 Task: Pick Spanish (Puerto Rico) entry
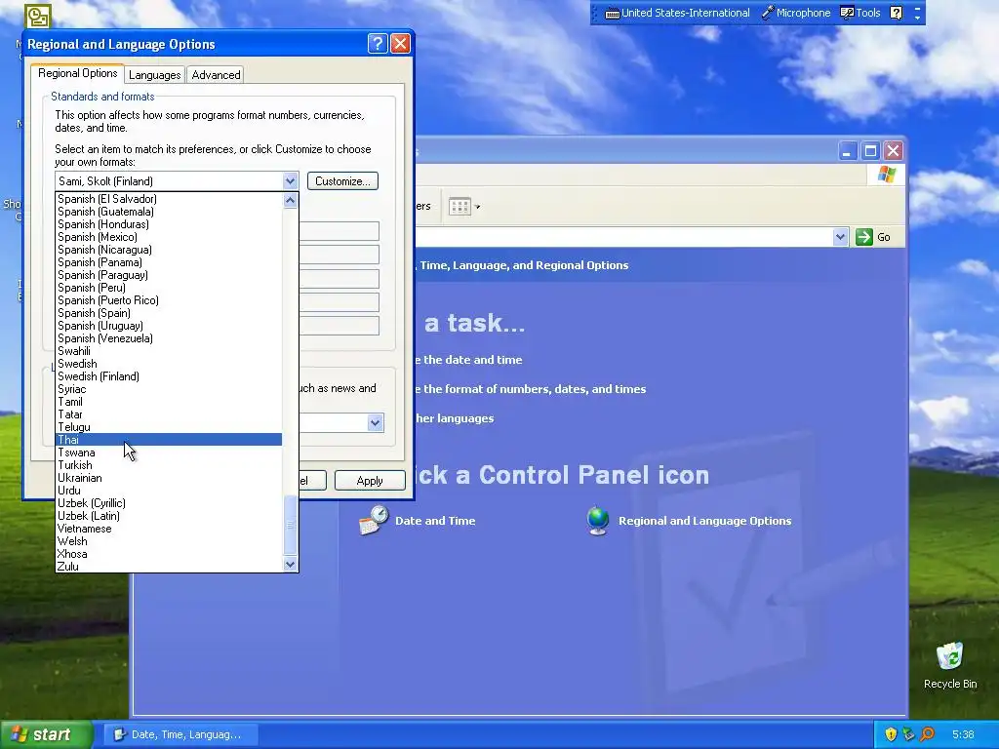pos(169,300)
